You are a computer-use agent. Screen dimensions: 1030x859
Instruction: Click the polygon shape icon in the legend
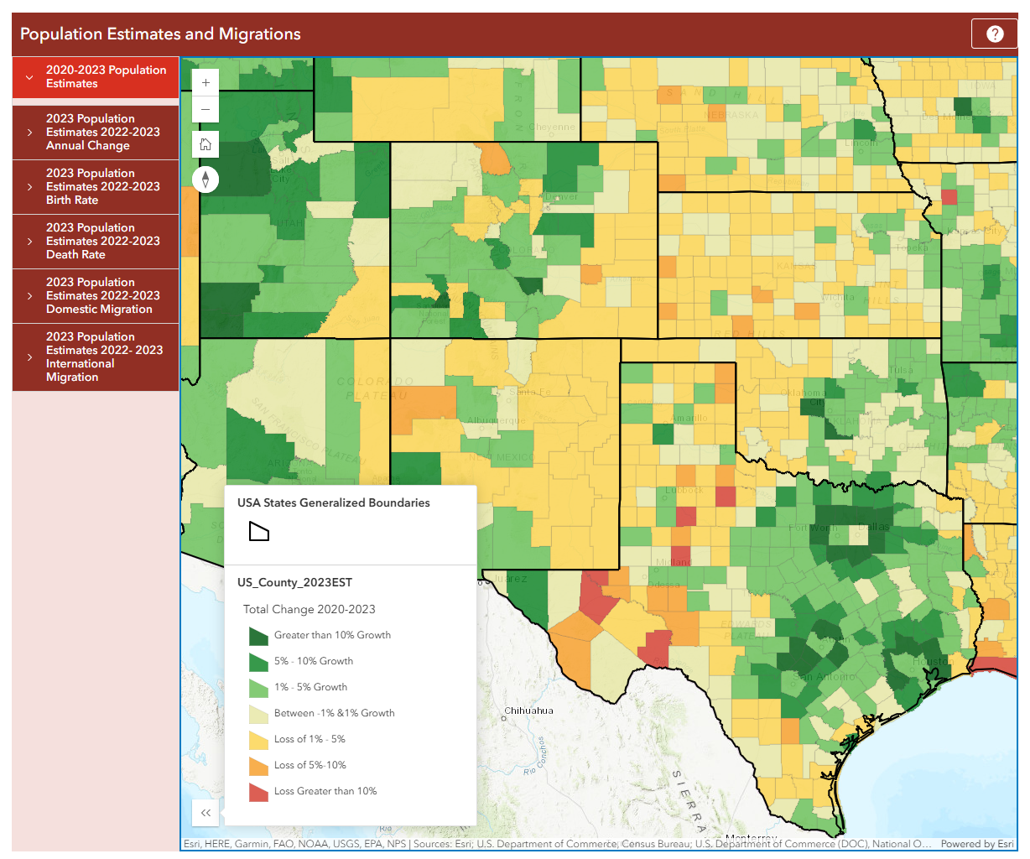(258, 531)
